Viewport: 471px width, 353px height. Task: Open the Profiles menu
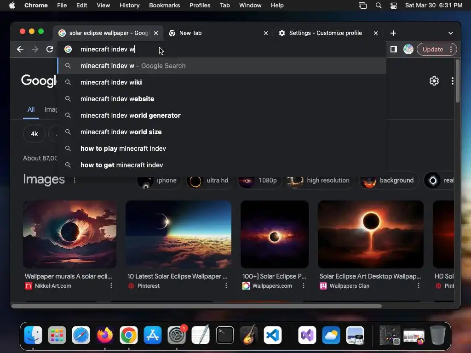[200, 6]
